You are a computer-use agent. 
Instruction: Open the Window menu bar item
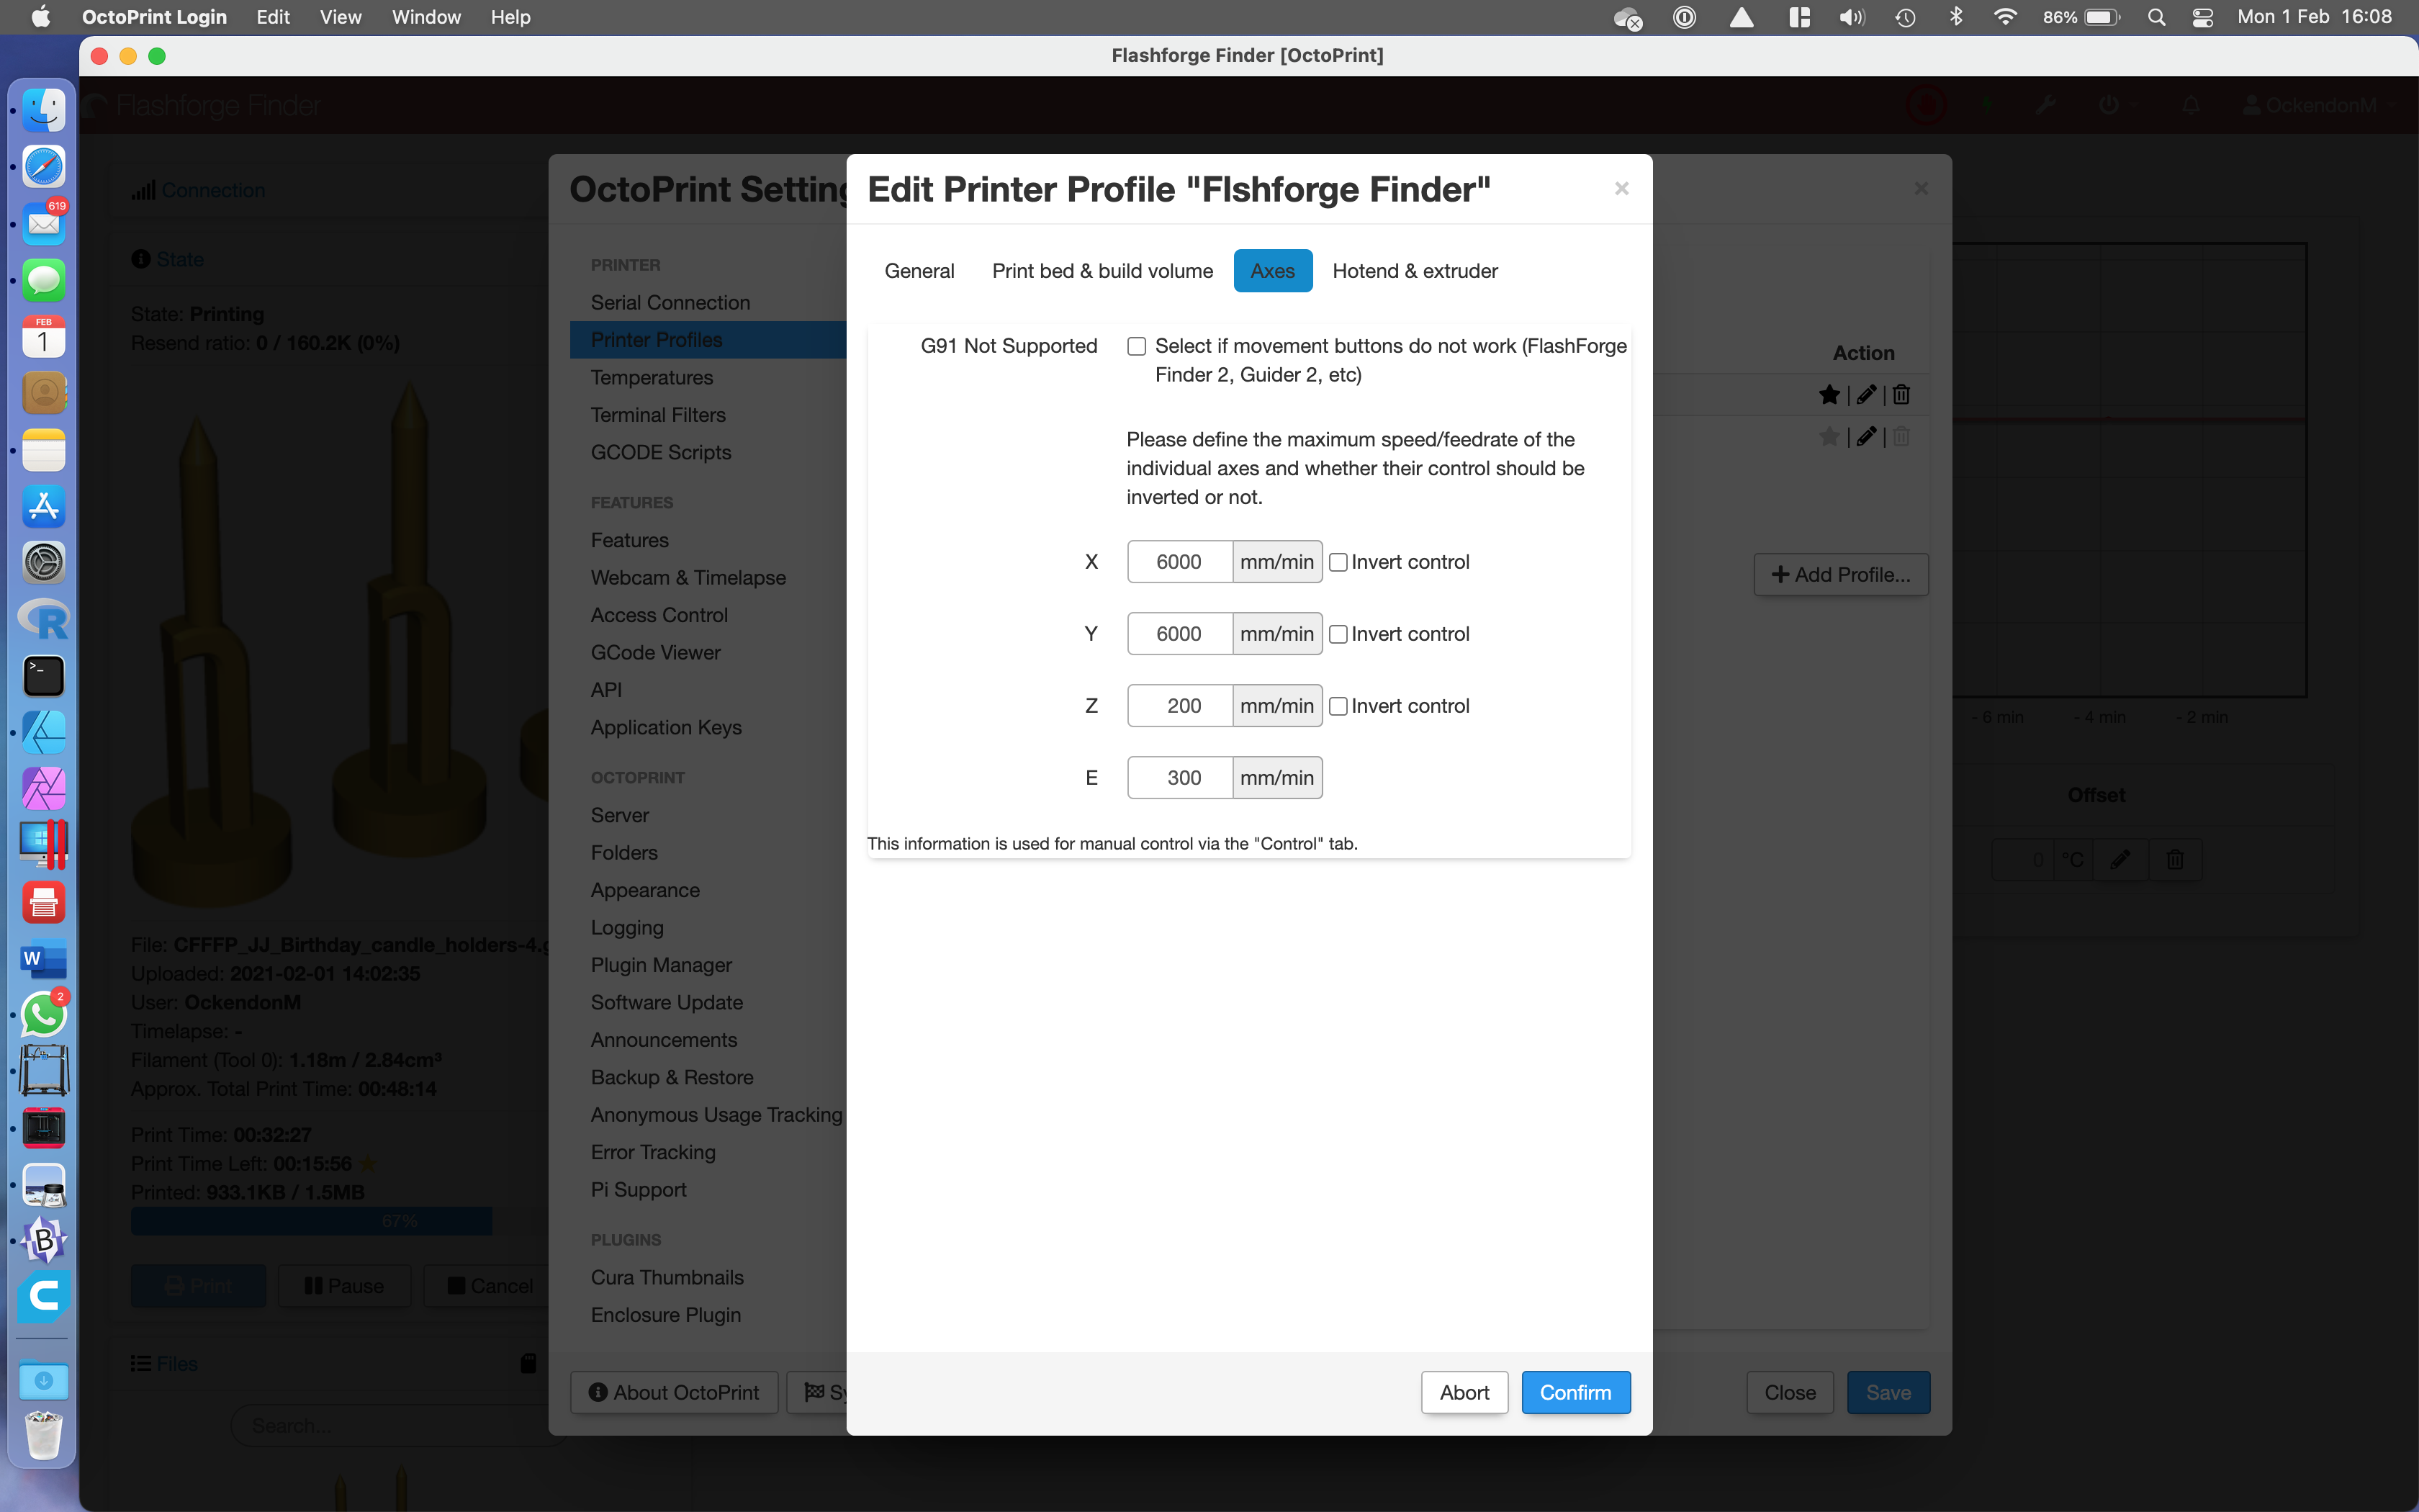(x=425, y=17)
